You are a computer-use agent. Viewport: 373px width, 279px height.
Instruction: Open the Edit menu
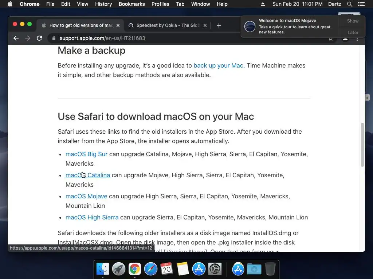point(66,4)
